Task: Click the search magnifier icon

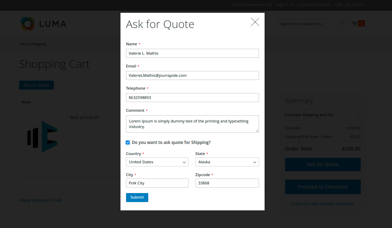Action: click(342, 24)
